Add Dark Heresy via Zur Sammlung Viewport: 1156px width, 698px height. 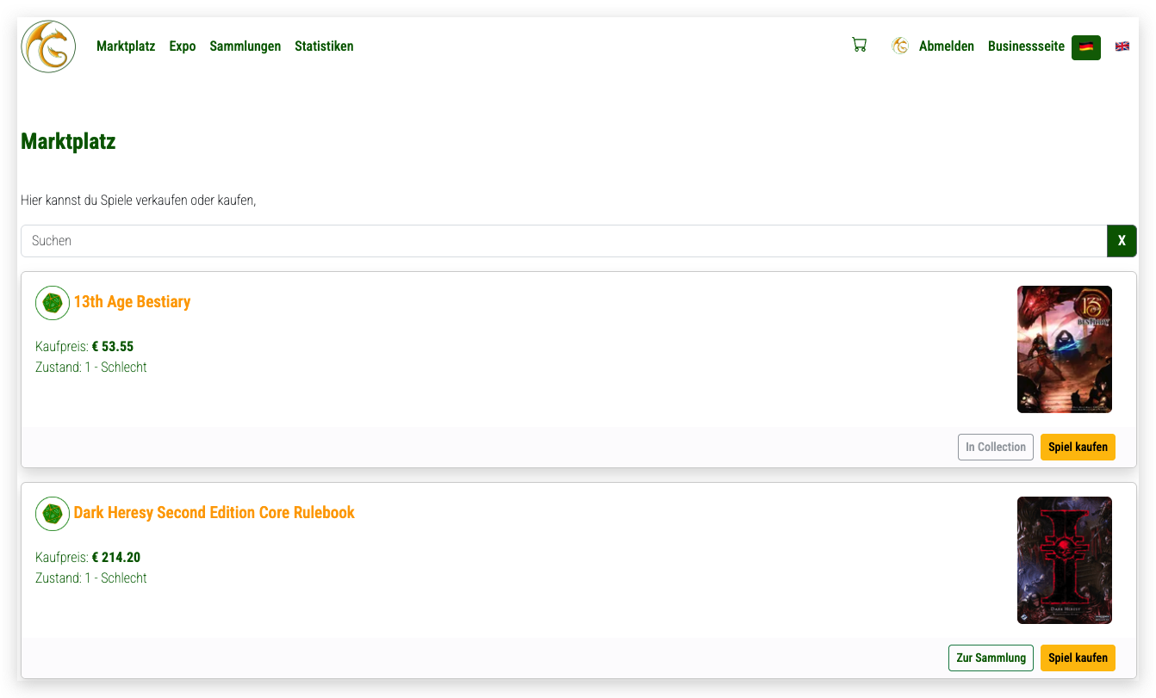[991, 658]
